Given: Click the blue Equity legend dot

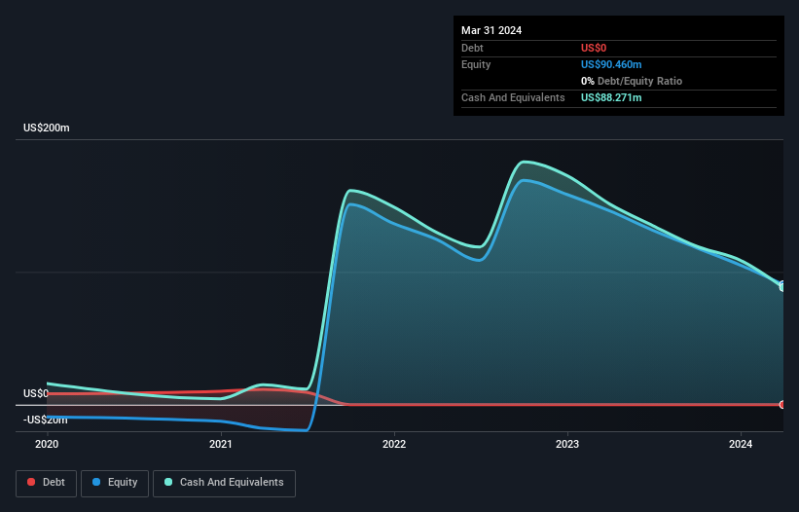Looking at the screenshot, I should click(x=96, y=482).
